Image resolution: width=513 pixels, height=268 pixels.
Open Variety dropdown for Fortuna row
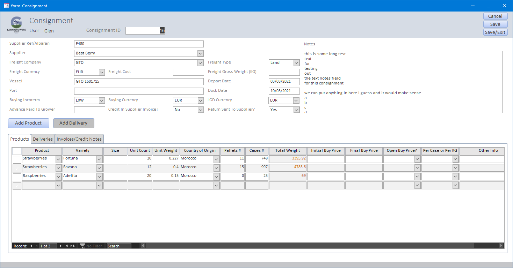point(99,159)
